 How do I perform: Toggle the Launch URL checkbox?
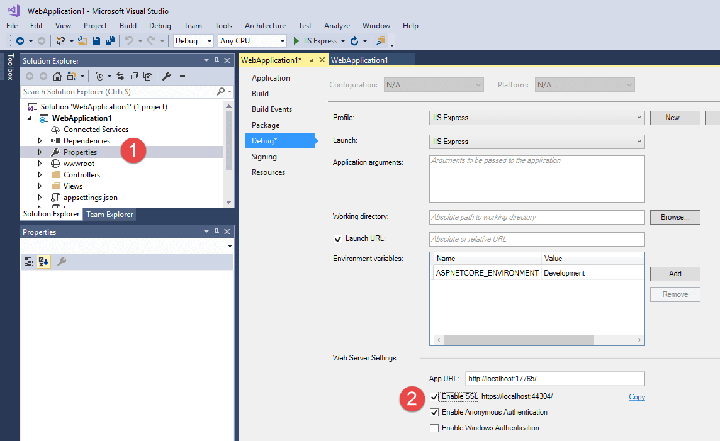coord(338,239)
